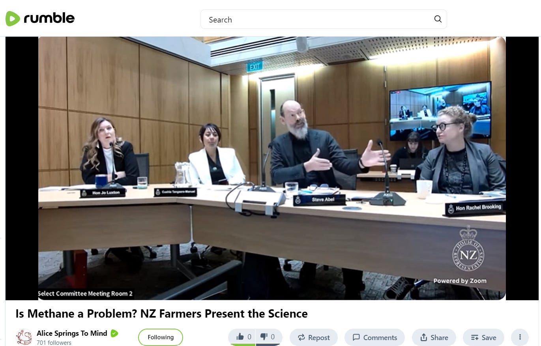The height and width of the screenshot is (346, 541).
Task: Click the search magnifier icon
Action: tap(438, 19)
